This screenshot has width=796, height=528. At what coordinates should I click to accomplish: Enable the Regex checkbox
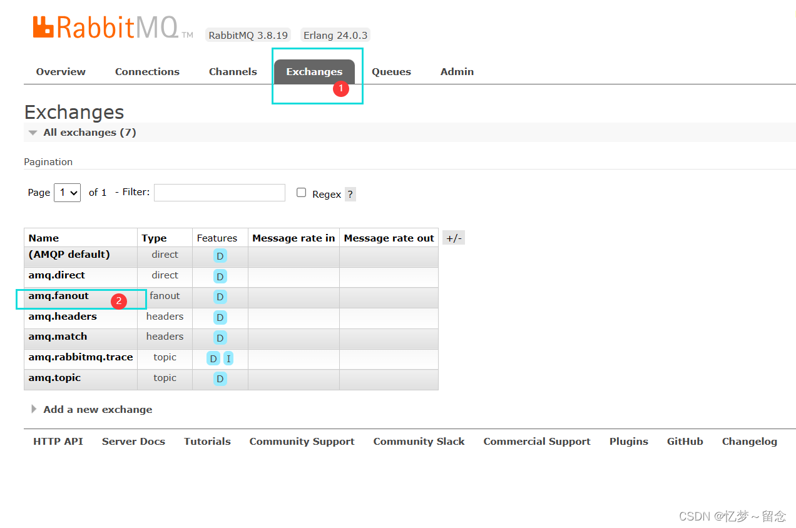[x=301, y=193]
